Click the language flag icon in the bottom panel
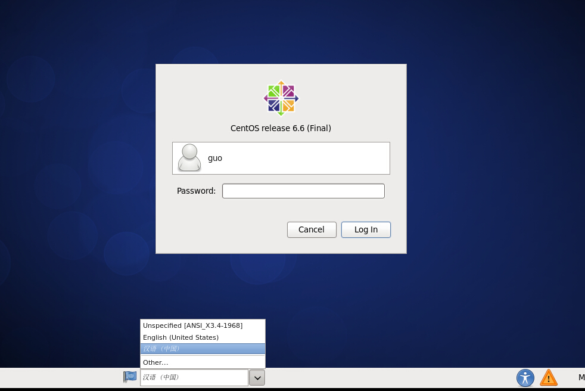Image resolution: width=585 pixels, height=391 pixels. point(130,377)
